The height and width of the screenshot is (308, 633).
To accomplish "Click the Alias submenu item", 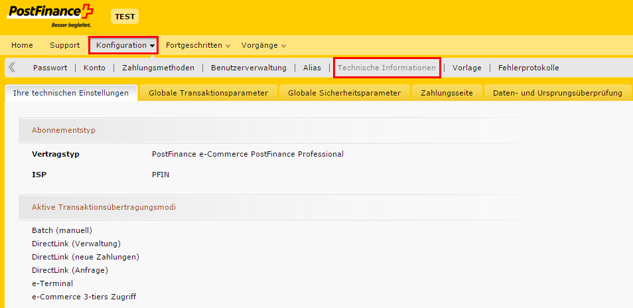I will click(x=312, y=68).
